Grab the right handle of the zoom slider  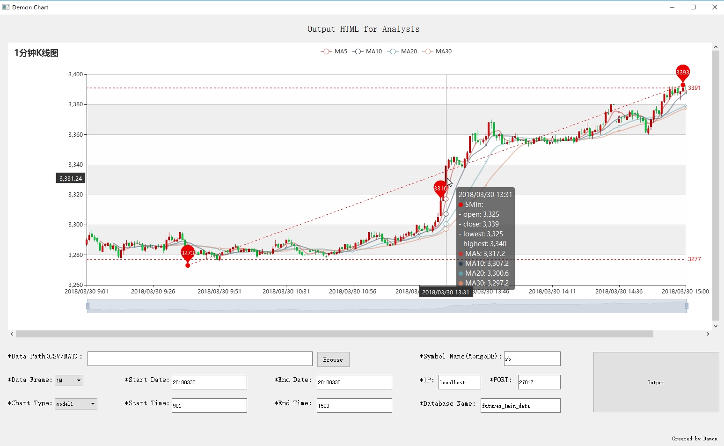pyautogui.click(x=687, y=306)
